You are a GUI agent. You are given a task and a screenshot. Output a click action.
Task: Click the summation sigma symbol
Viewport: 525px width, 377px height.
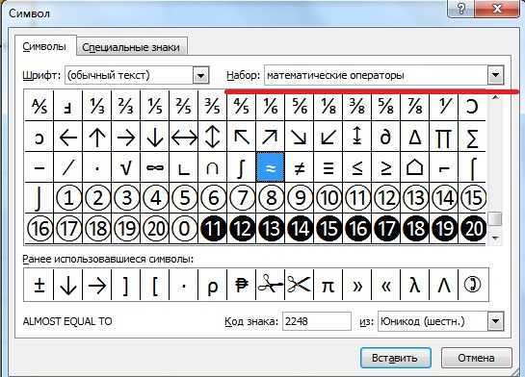[472, 137]
